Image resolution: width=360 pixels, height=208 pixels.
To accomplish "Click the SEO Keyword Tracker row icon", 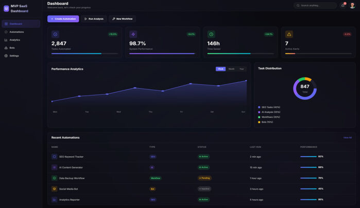I will click(x=54, y=156).
